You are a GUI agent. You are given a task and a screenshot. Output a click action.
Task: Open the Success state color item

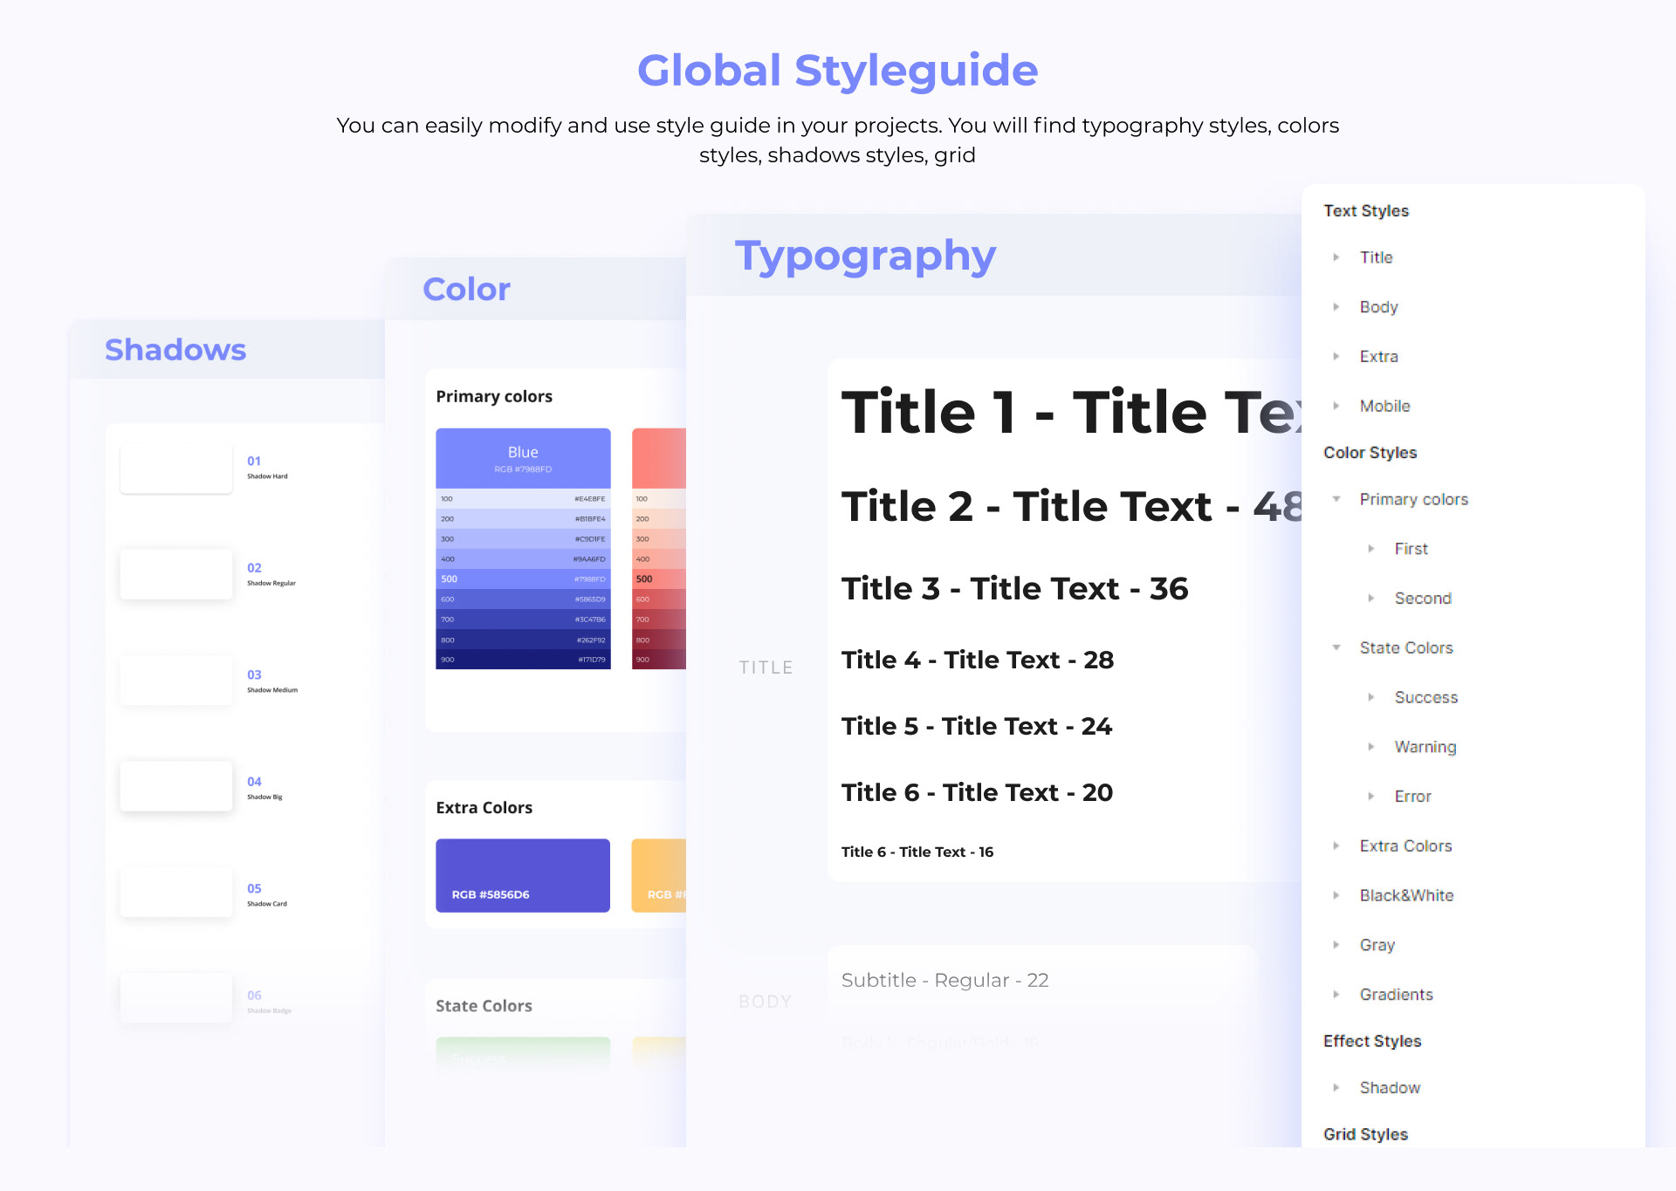point(1425,697)
